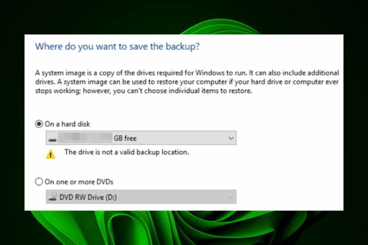The width and height of the screenshot is (368, 245).
Task: Click the first line of the system image description
Action: [187, 73]
